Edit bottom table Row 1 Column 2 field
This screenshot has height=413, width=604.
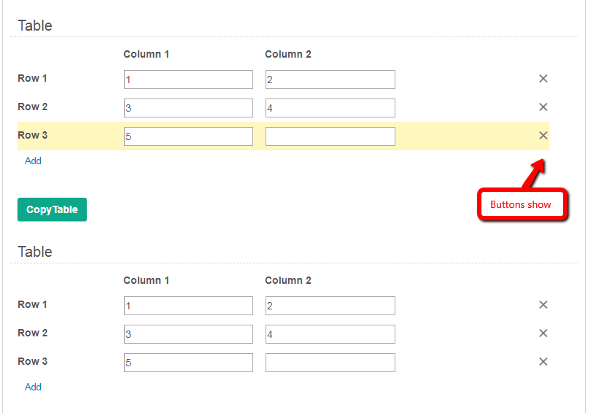330,306
